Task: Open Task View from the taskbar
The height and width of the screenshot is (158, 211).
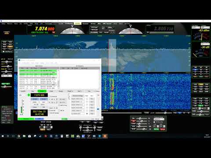Action: (13, 136)
